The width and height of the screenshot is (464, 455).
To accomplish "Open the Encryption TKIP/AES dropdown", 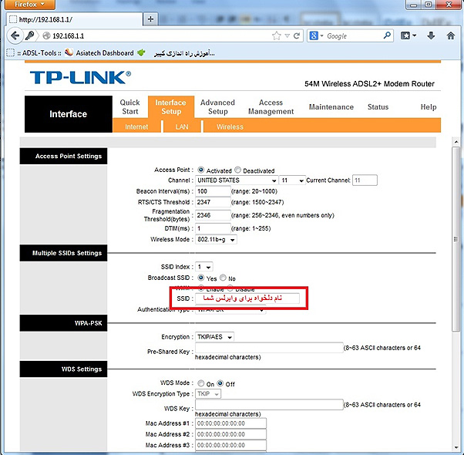I will pos(214,337).
